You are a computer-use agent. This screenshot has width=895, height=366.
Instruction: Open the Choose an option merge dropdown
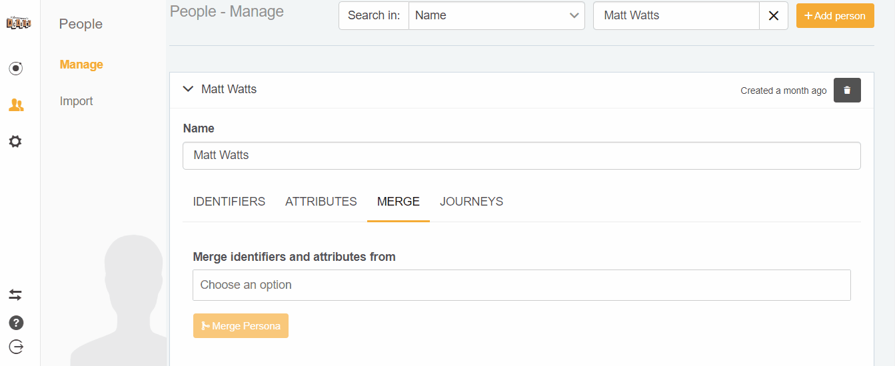click(x=522, y=285)
